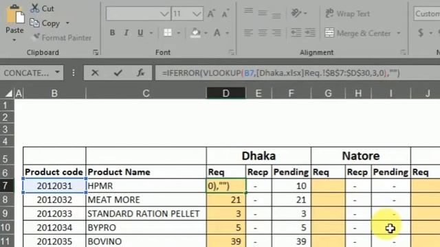This screenshot has height=247, width=440.
Task: Decrease font size with smaller A icon
Action: click(225, 14)
